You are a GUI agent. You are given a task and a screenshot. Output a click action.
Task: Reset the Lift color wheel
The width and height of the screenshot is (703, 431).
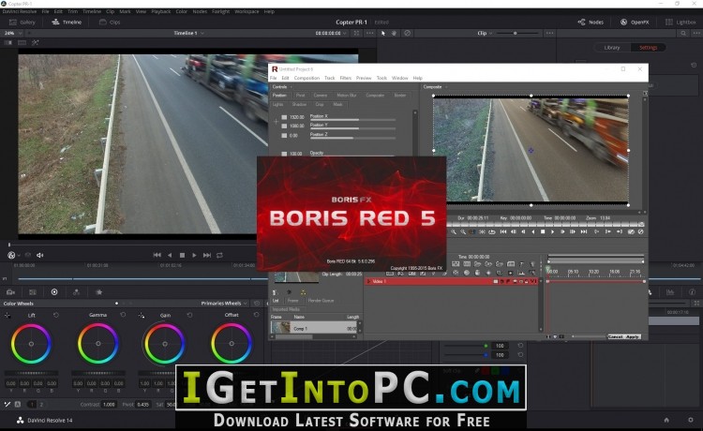56,315
